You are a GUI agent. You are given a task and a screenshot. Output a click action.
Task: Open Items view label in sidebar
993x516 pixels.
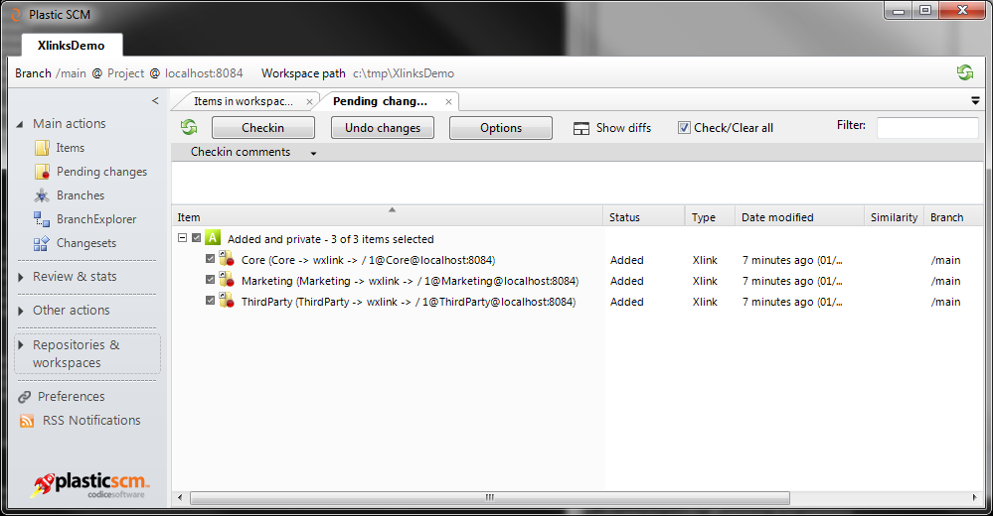pyautogui.click(x=70, y=148)
